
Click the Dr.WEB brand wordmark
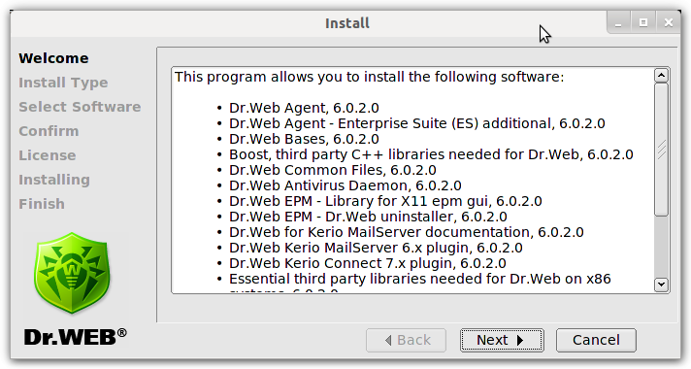pos(76,338)
